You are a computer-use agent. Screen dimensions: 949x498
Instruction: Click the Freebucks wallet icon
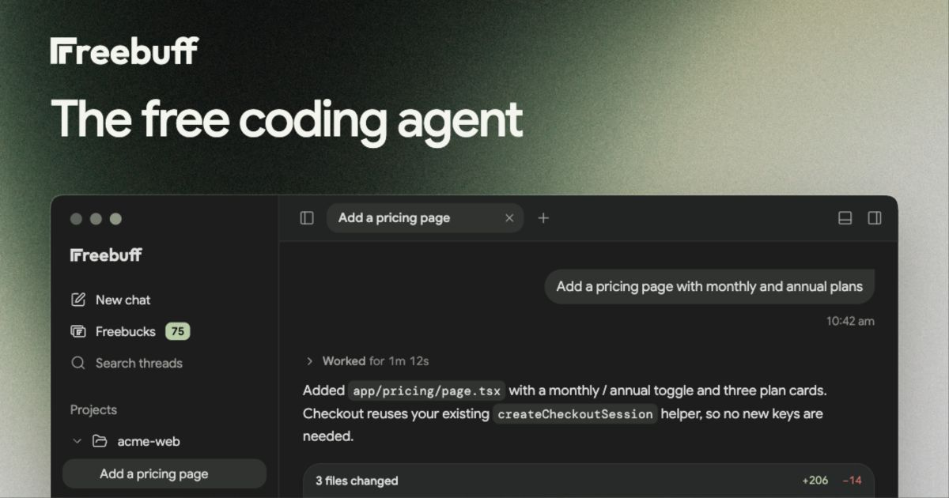pos(78,331)
